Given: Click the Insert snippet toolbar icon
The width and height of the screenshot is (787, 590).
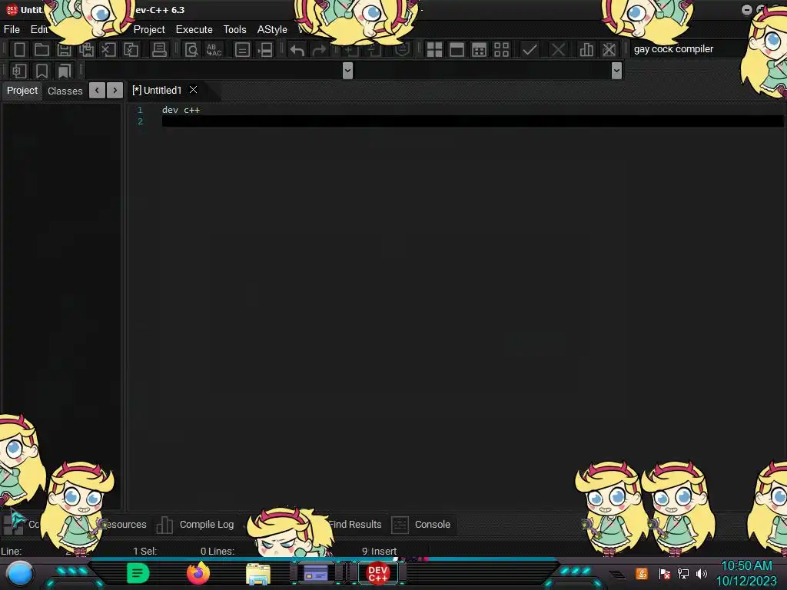Looking at the screenshot, I should [19, 71].
